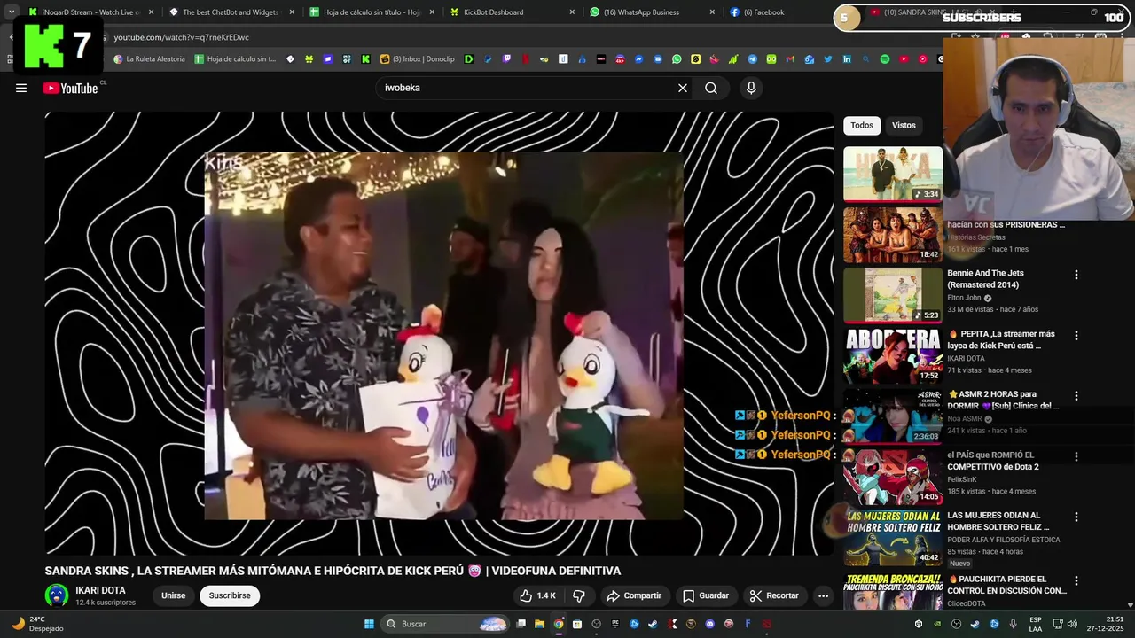The width and height of the screenshot is (1135, 638).
Task: Open the YouTube hamburger guide menu
Action: click(x=21, y=88)
